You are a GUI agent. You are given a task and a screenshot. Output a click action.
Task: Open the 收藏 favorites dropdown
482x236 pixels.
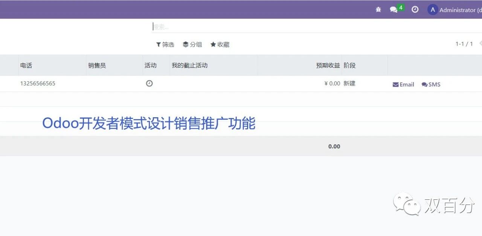(x=220, y=44)
